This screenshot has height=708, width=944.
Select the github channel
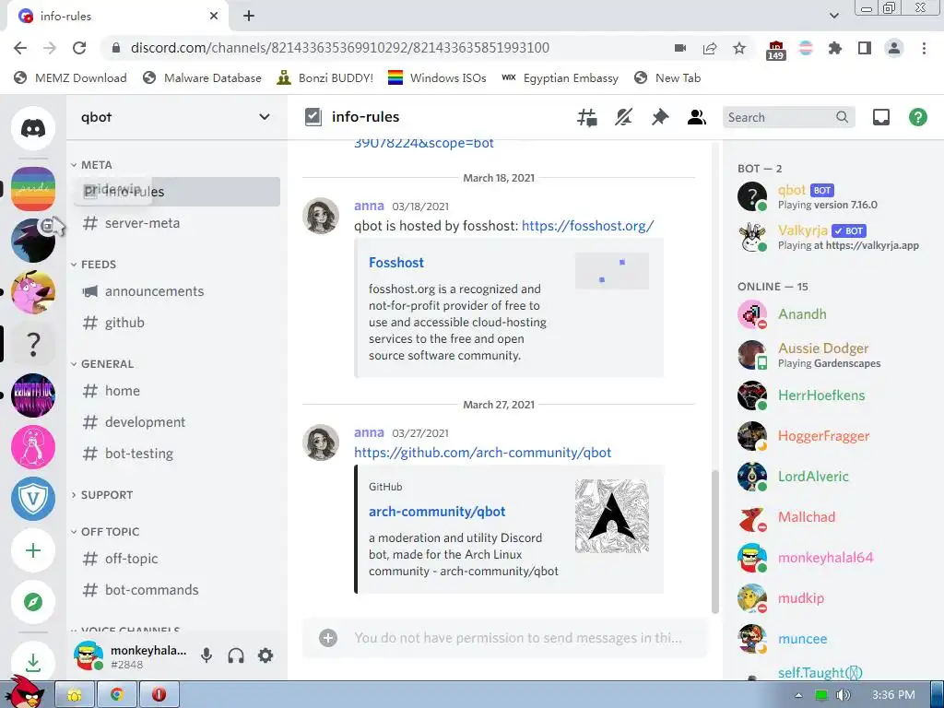pos(177,323)
